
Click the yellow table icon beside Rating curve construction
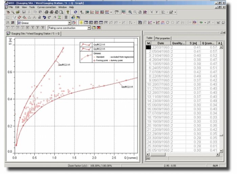click(94, 28)
